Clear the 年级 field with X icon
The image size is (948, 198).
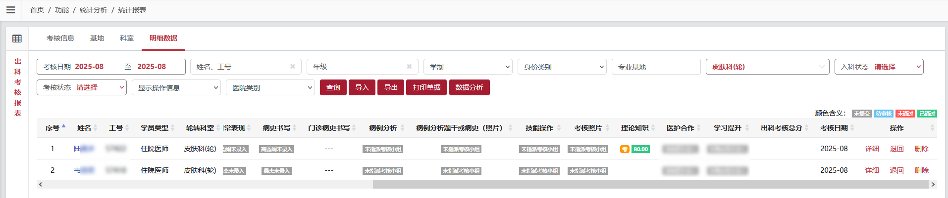pyautogui.click(x=409, y=67)
